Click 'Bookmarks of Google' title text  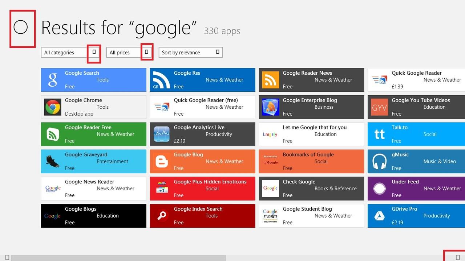(308, 154)
